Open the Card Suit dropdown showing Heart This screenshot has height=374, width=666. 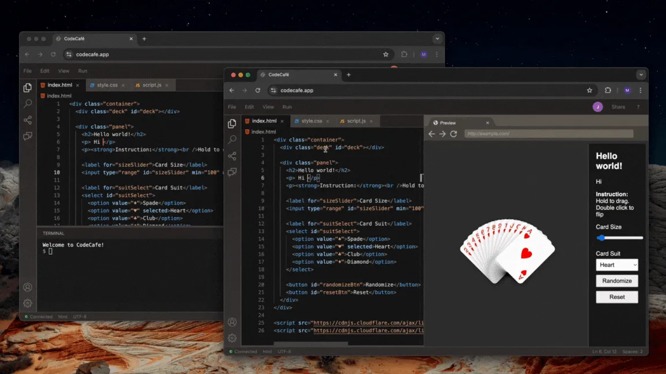(617, 264)
